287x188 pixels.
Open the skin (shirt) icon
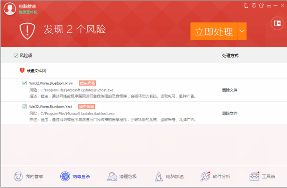pyautogui.click(x=261, y=6)
